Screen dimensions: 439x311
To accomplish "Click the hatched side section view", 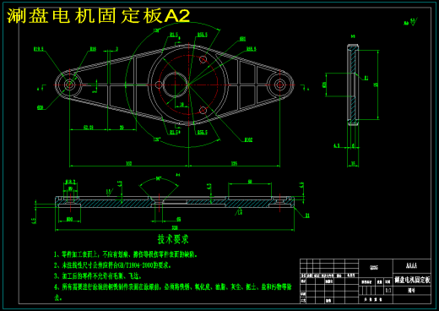I will click(x=353, y=85).
